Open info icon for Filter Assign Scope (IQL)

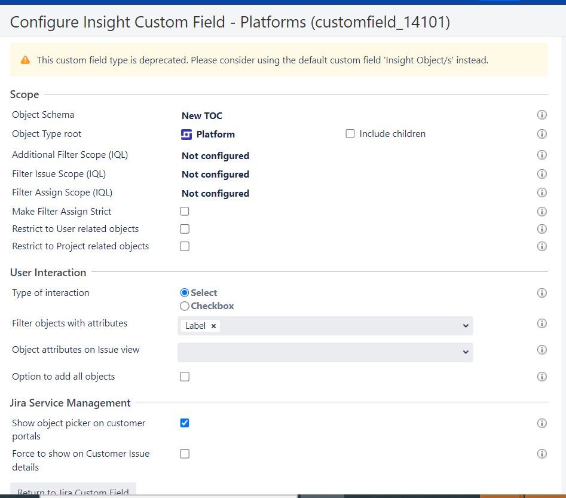[x=541, y=193]
